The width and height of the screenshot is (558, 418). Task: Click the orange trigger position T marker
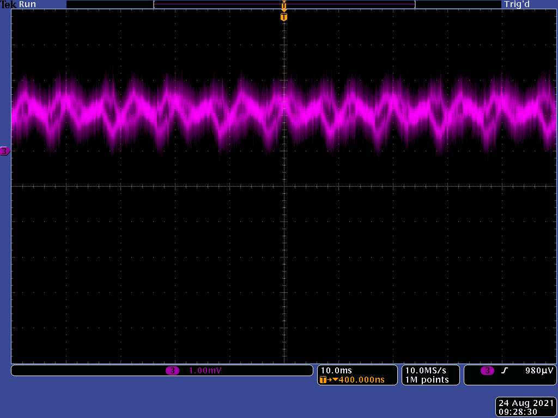283,17
